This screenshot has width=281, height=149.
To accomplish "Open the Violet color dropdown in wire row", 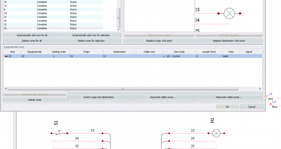I will (220, 56).
